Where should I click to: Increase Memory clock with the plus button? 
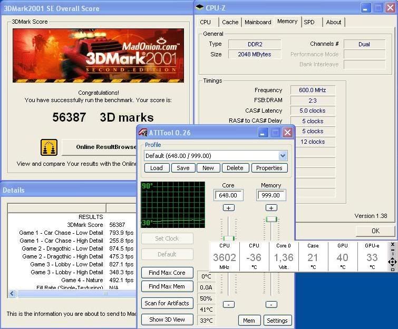[271, 207]
